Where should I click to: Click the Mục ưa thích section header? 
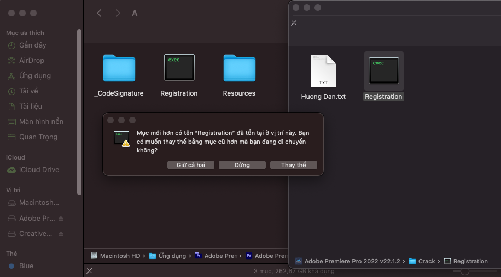pyautogui.click(x=25, y=33)
